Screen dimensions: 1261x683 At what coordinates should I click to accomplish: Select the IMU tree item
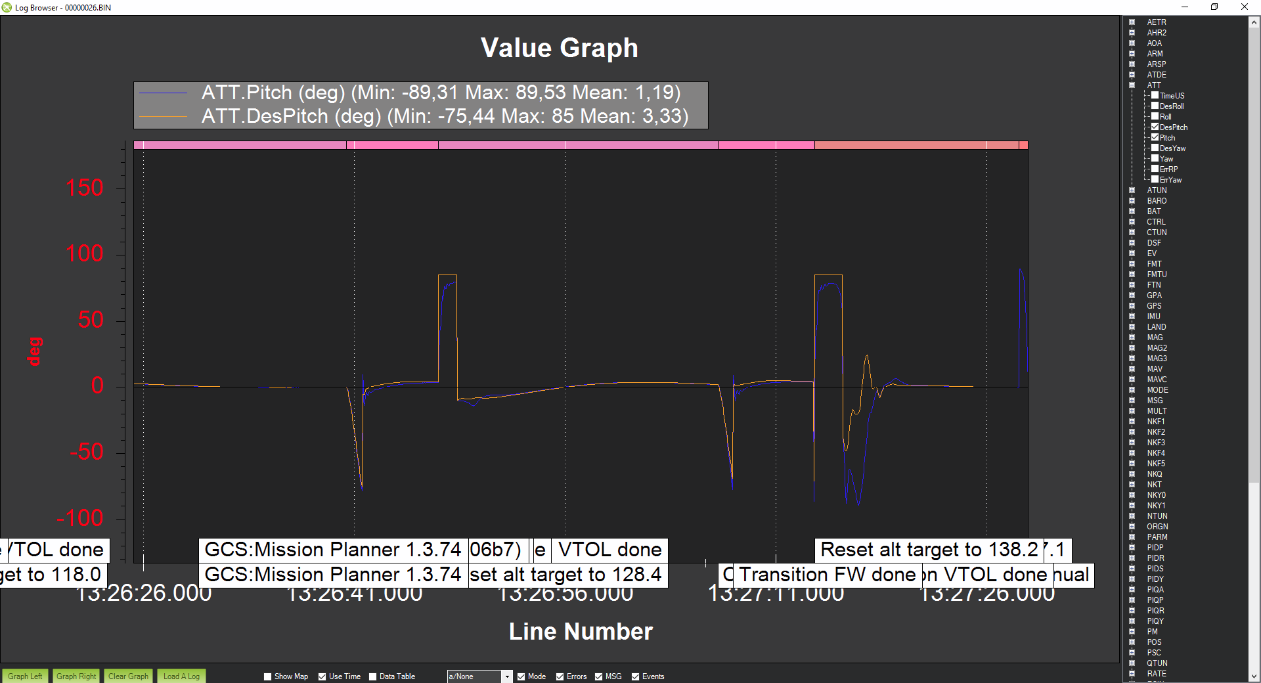tap(1153, 317)
